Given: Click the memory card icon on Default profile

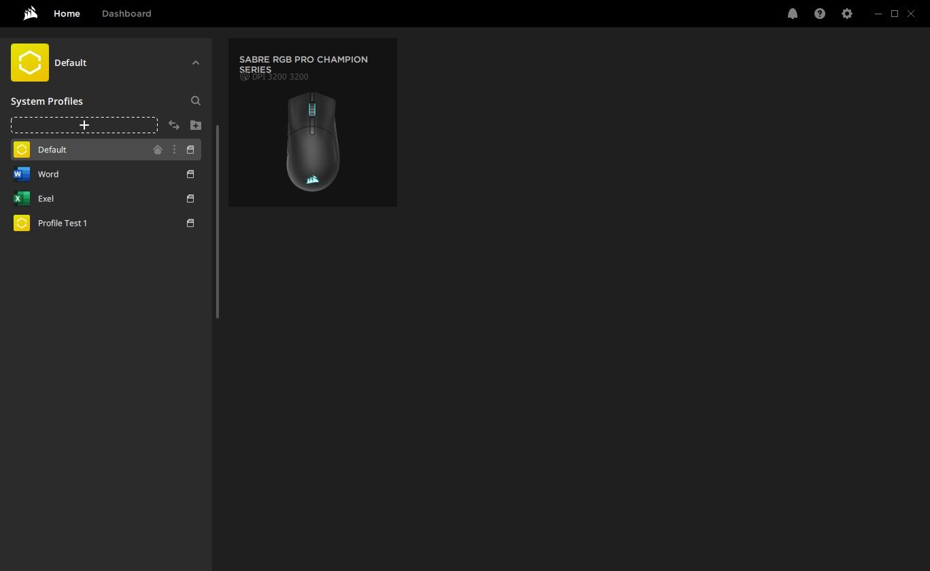Looking at the screenshot, I should [x=190, y=150].
